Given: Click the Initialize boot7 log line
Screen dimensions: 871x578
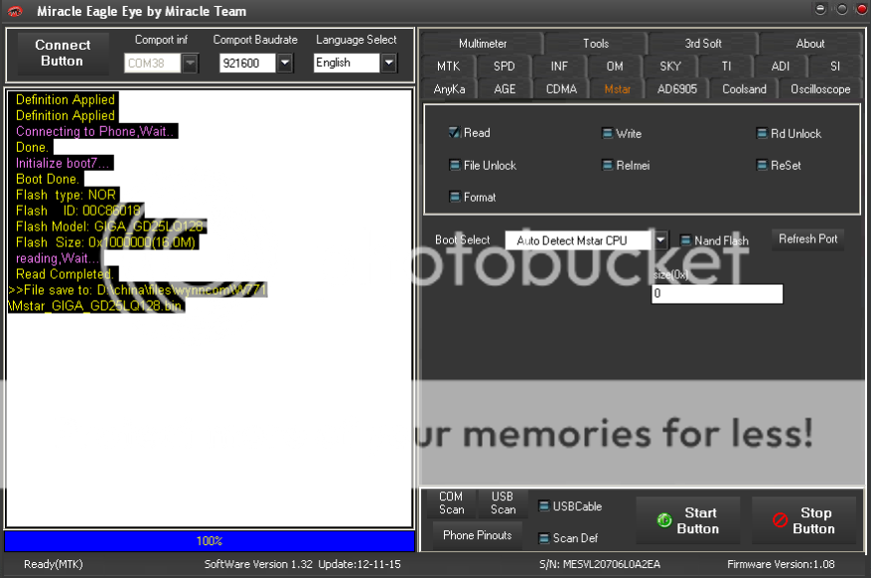Looking at the screenshot, I should point(63,163).
